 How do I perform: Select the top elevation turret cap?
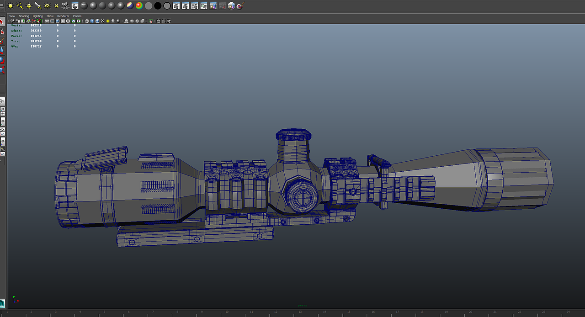coord(293,134)
